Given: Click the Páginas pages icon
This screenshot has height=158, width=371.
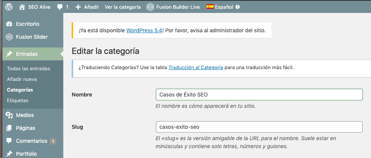Looking at the screenshot, I should coord(9,128).
